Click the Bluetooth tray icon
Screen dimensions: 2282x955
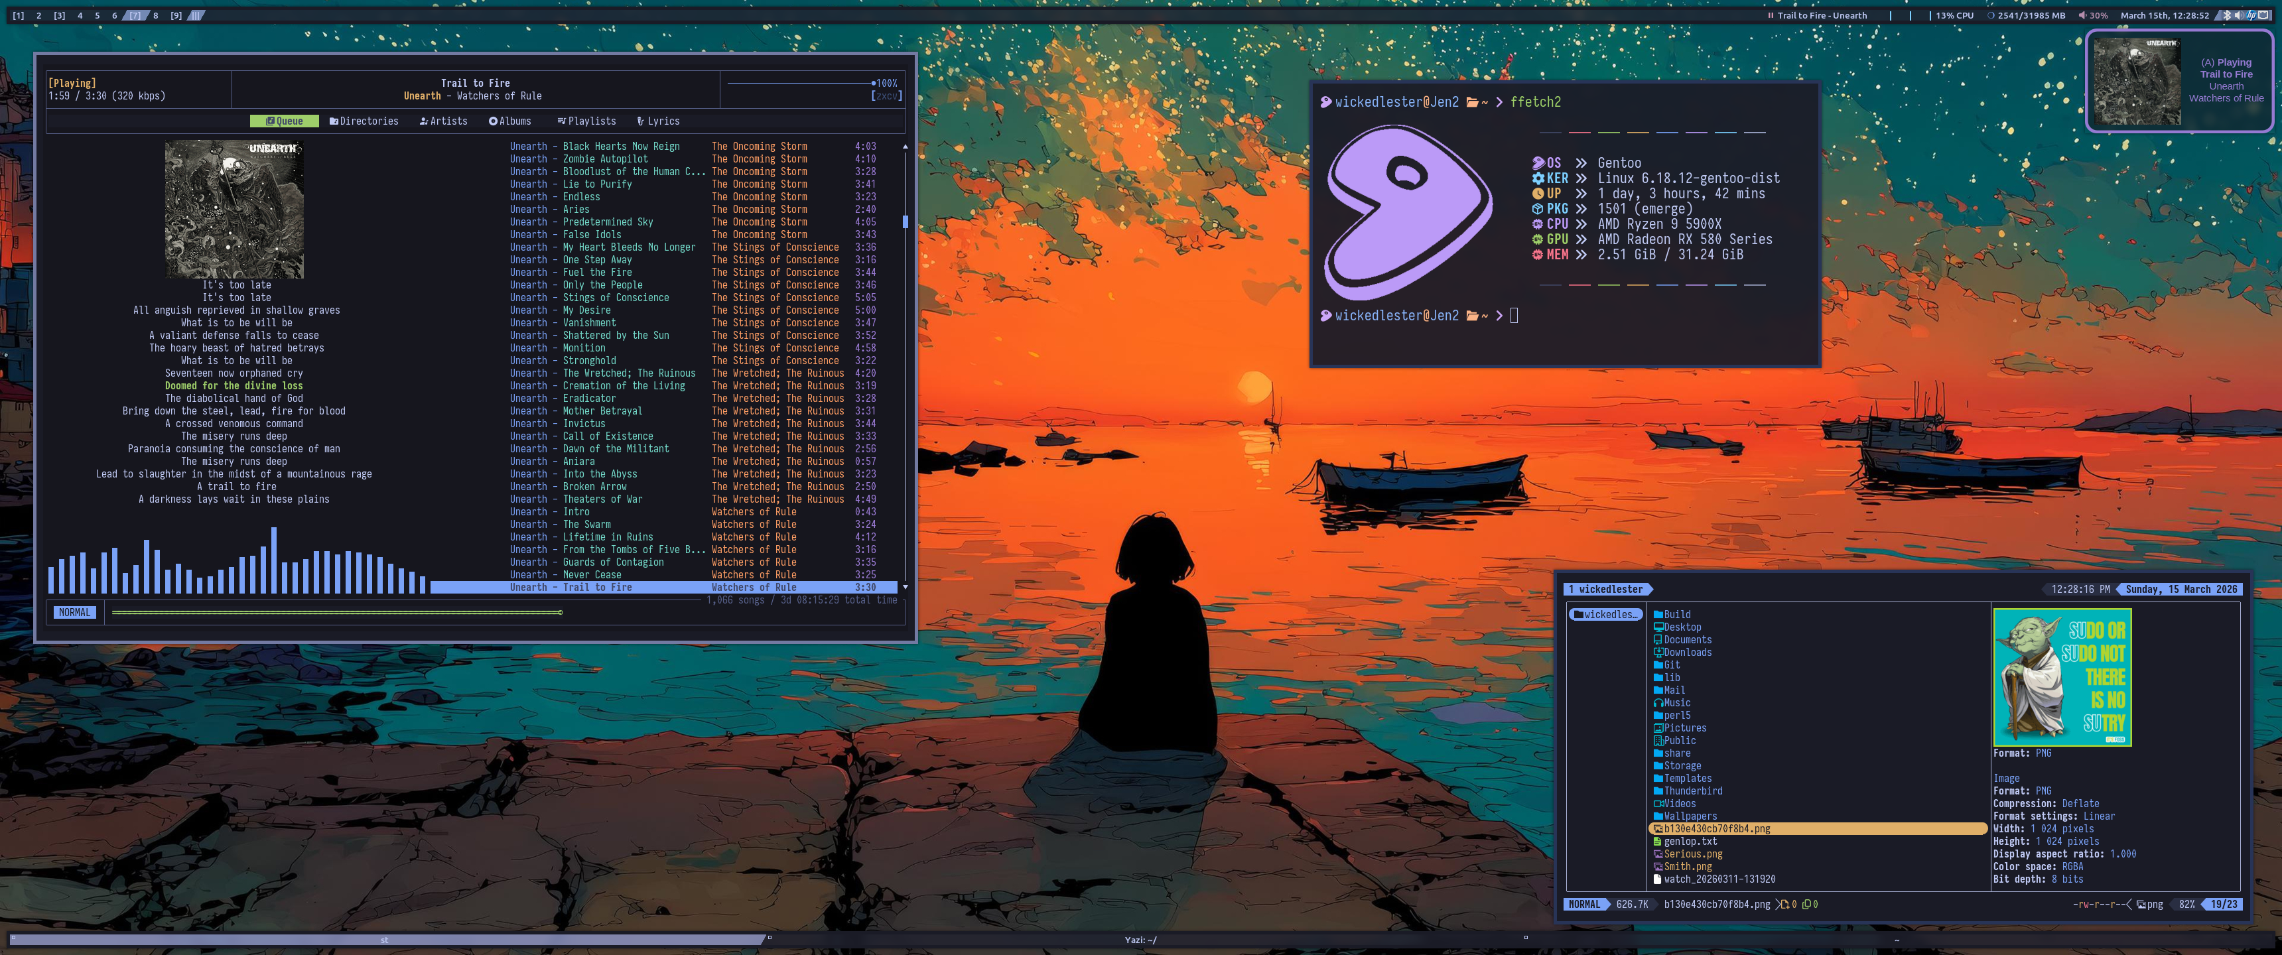2227,15
